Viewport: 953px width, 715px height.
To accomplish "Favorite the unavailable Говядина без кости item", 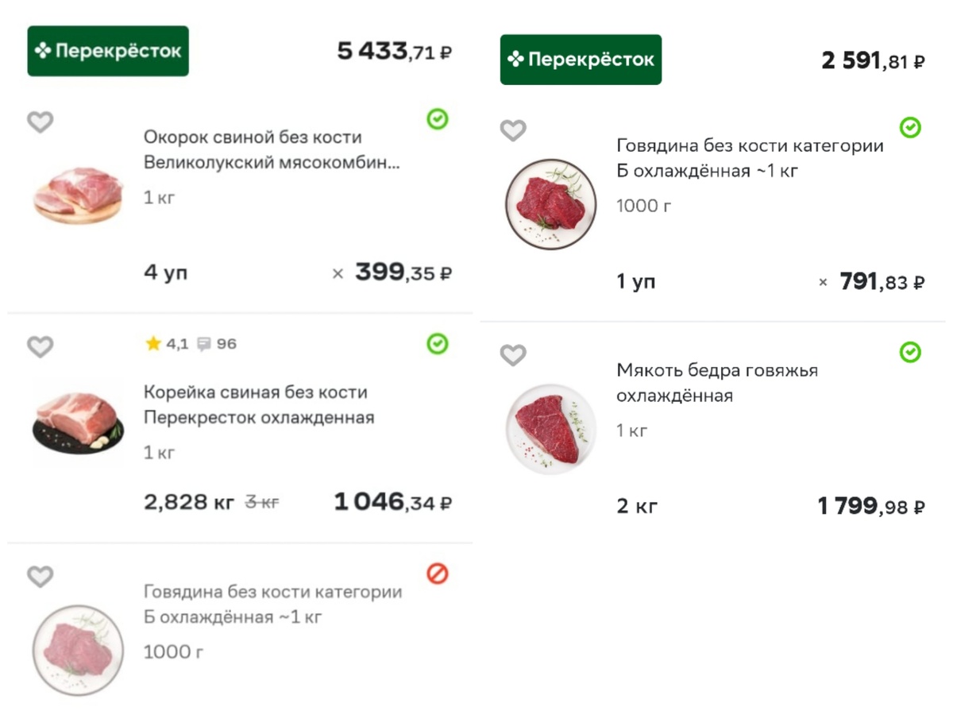I will pyautogui.click(x=40, y=577).
